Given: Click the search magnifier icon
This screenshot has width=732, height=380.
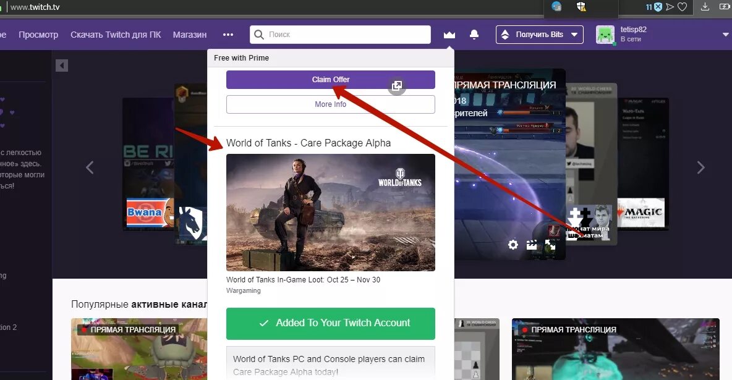Looking at the screenshot, I should tap(259, 35).
